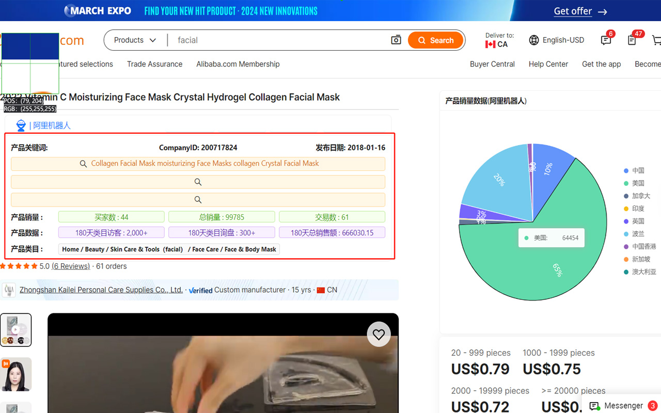Toggle the 澳大利亚 legend entry
661x413 pixels.
click(640, 272)
